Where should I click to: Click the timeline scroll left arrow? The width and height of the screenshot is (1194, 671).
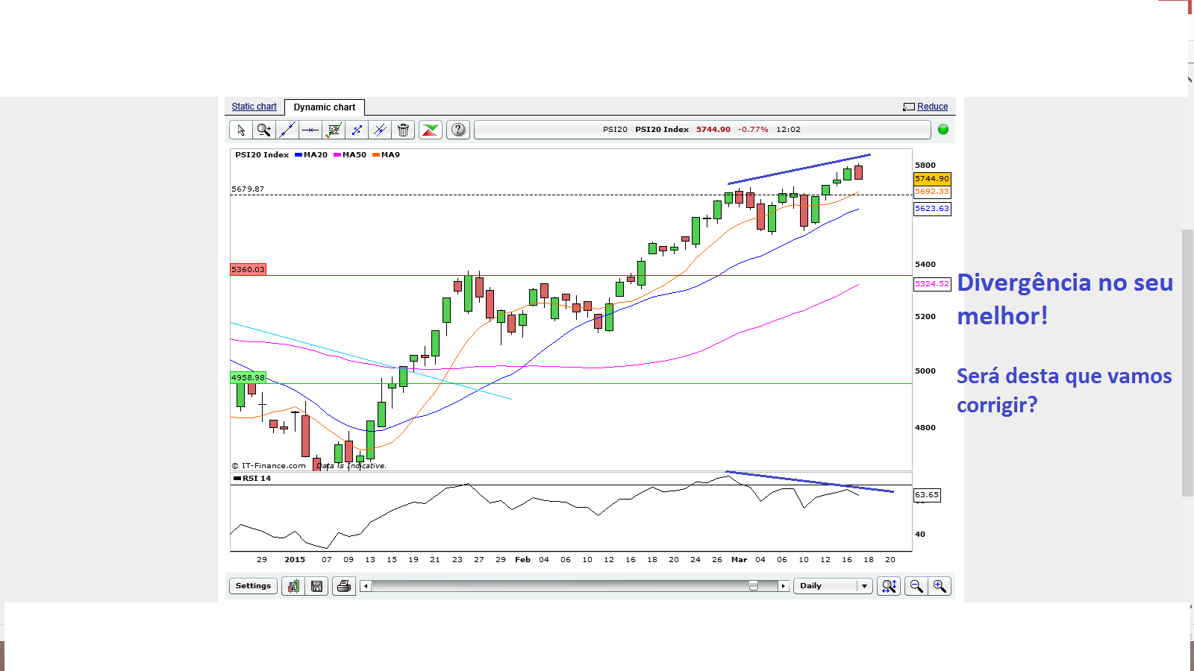tap(365, 586)
